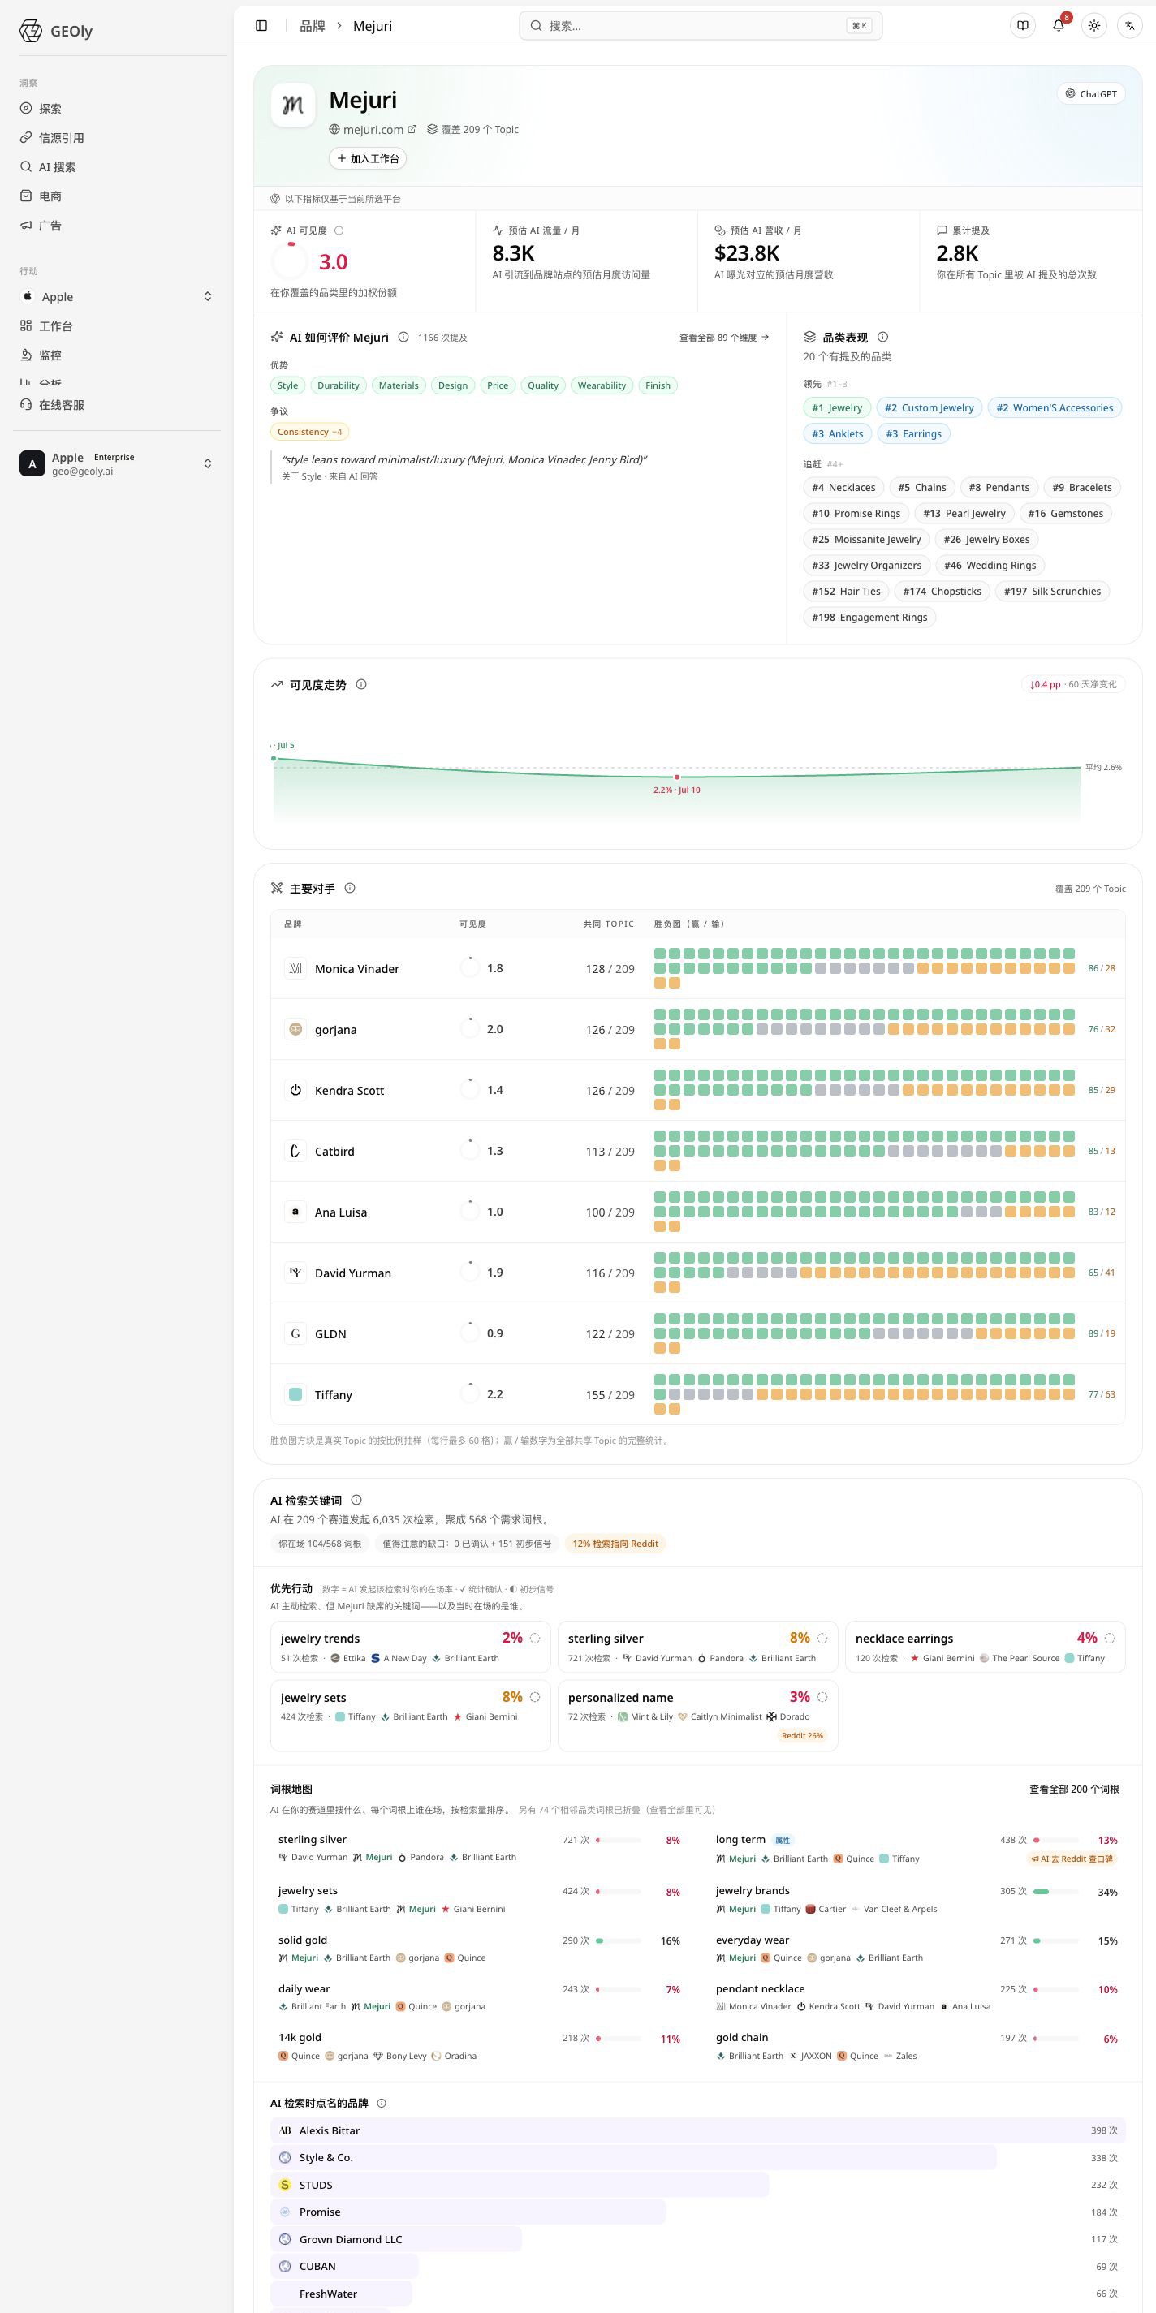Show info icon beside 可见度走势

tap(361, 684)
